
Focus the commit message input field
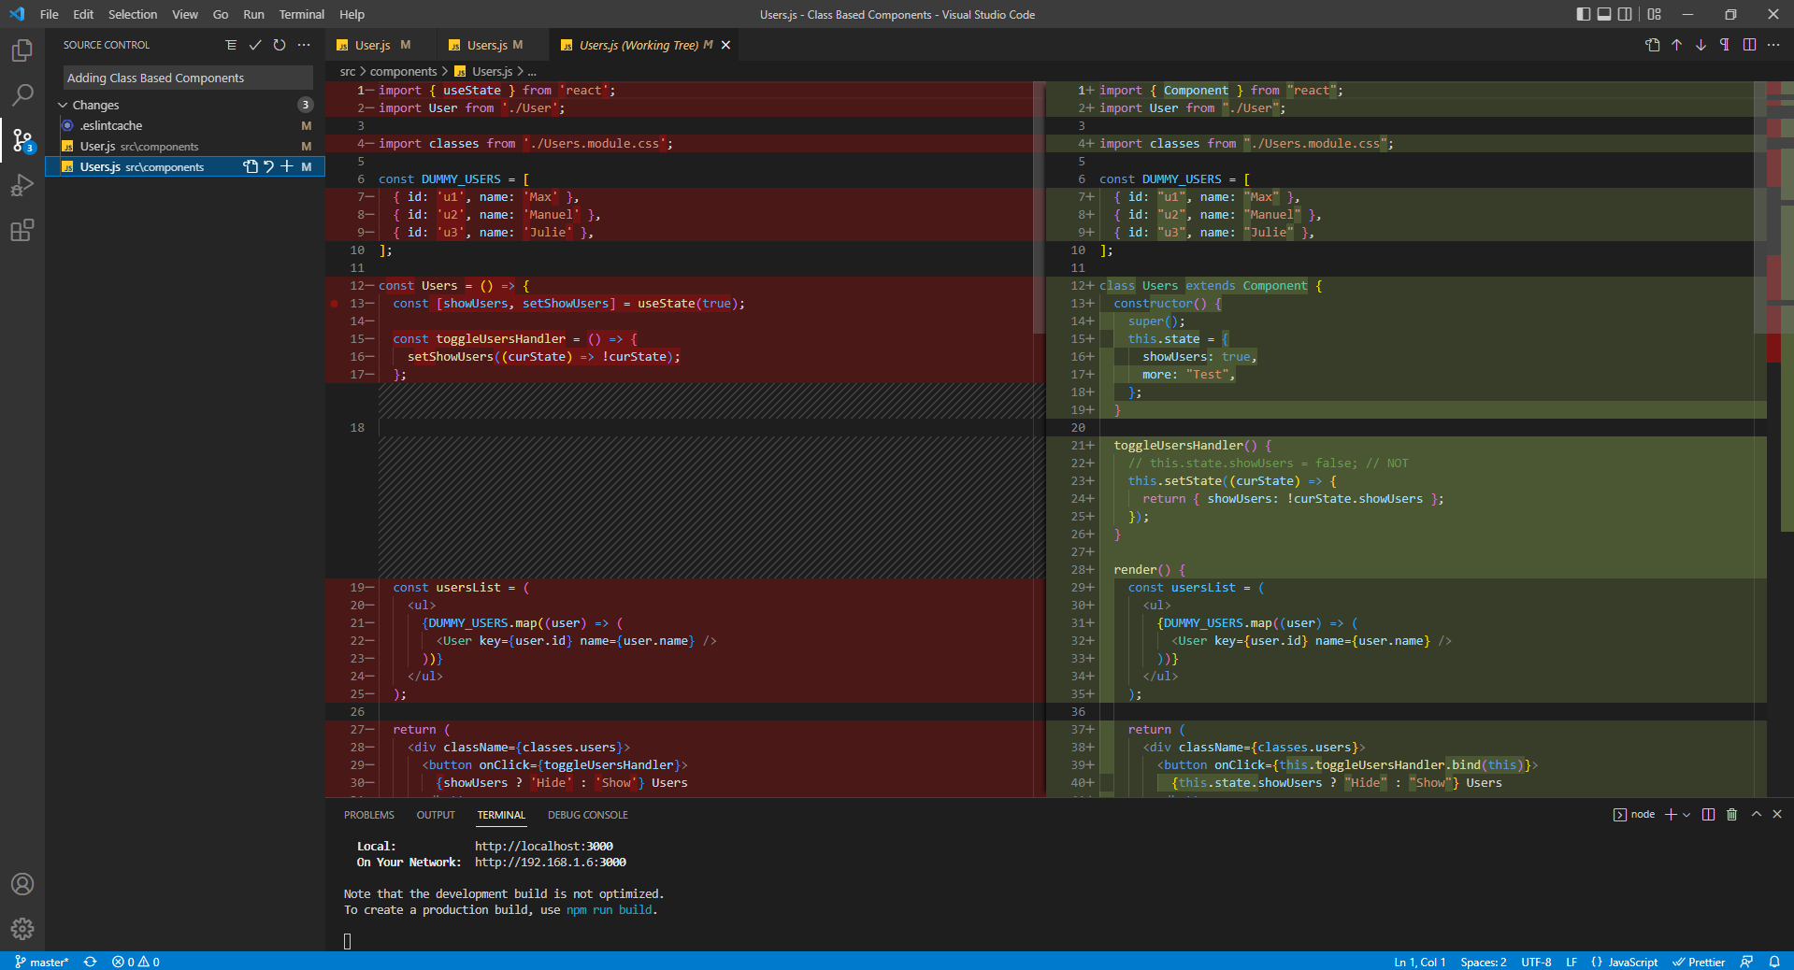(188, 78)
